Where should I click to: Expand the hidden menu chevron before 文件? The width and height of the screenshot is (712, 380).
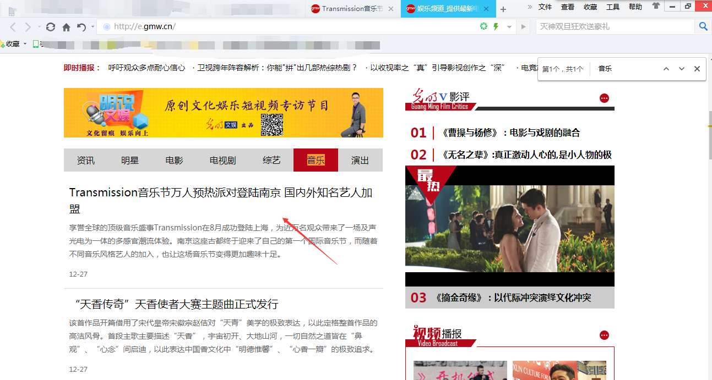click(x=530, y=7)
